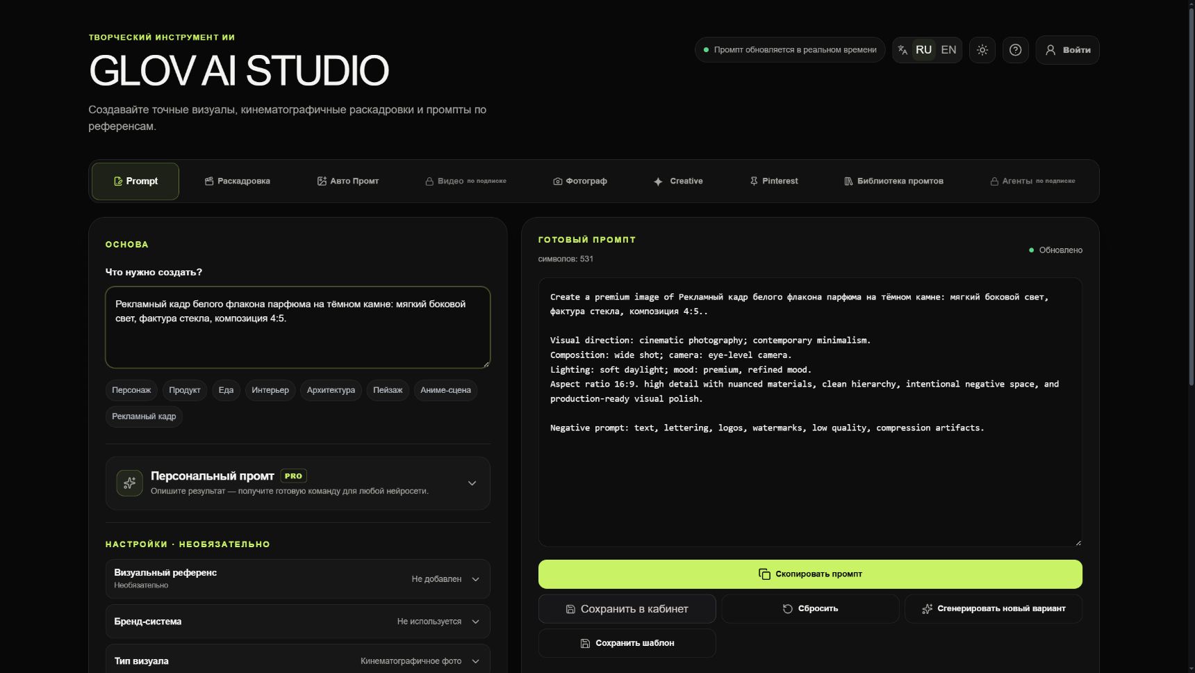Click the Войти login button
Screen dimensions: 1195x673
1067,50
